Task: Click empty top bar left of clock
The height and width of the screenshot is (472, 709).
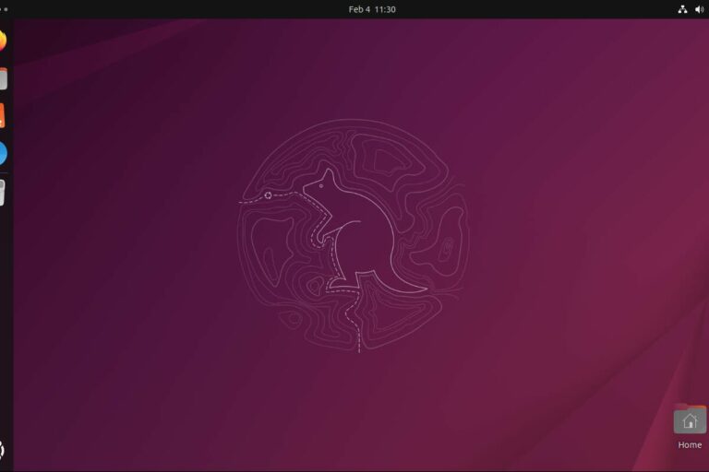Action: [185, 9]
